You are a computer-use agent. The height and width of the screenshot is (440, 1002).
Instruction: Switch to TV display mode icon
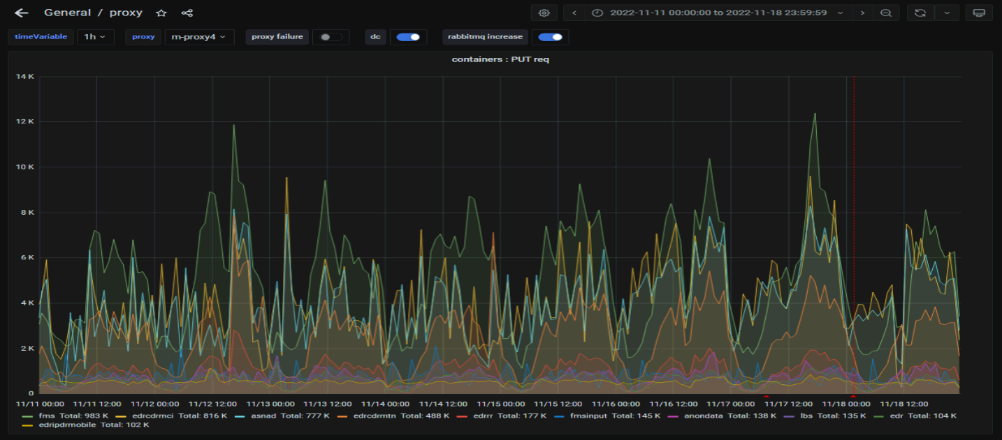click(979, 13)
